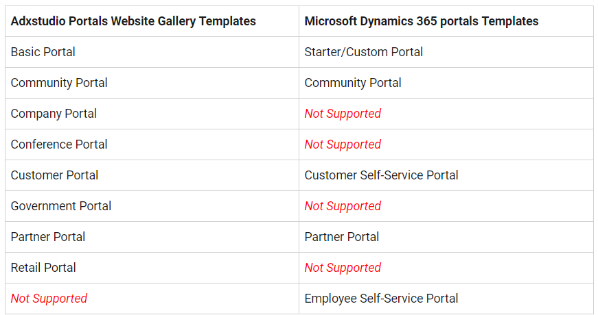
Task: Select the Employee Self-Service Portal cell
Action: tap(381, 299)
